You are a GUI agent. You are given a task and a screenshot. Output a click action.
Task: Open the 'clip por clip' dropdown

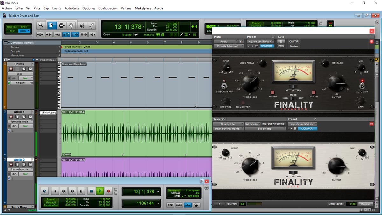(x=266, y=128)
